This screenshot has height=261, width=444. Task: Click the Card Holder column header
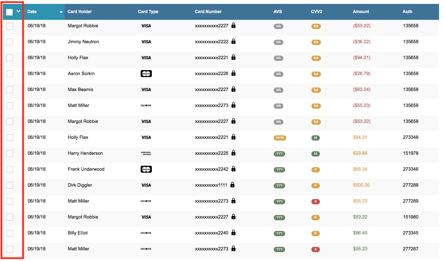[79, 11]
